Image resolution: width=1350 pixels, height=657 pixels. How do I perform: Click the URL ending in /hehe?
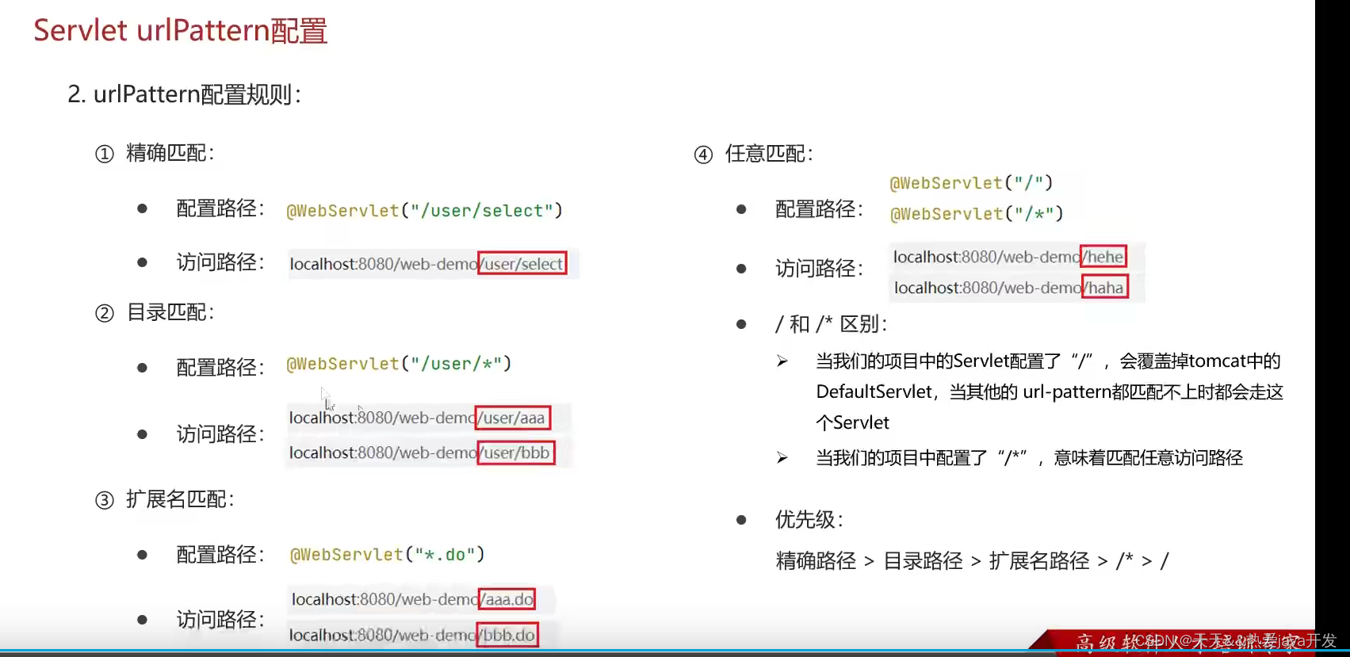(1009, 257)
